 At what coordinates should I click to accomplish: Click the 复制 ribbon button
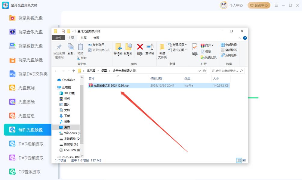point(70,49)
